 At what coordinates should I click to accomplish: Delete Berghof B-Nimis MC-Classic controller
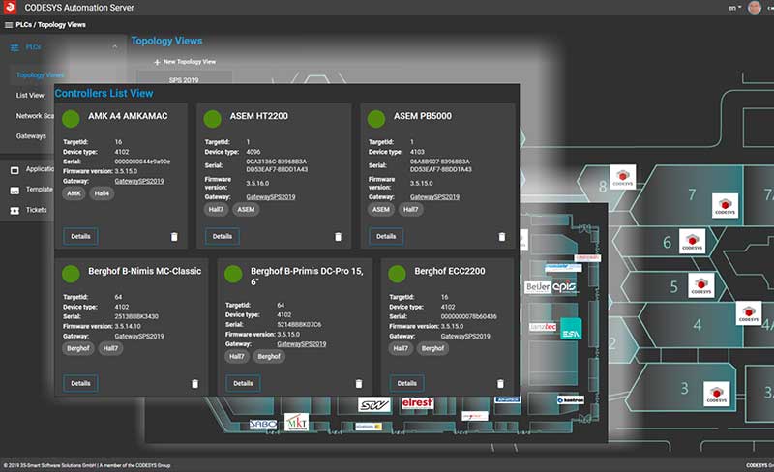coord(194,384)
